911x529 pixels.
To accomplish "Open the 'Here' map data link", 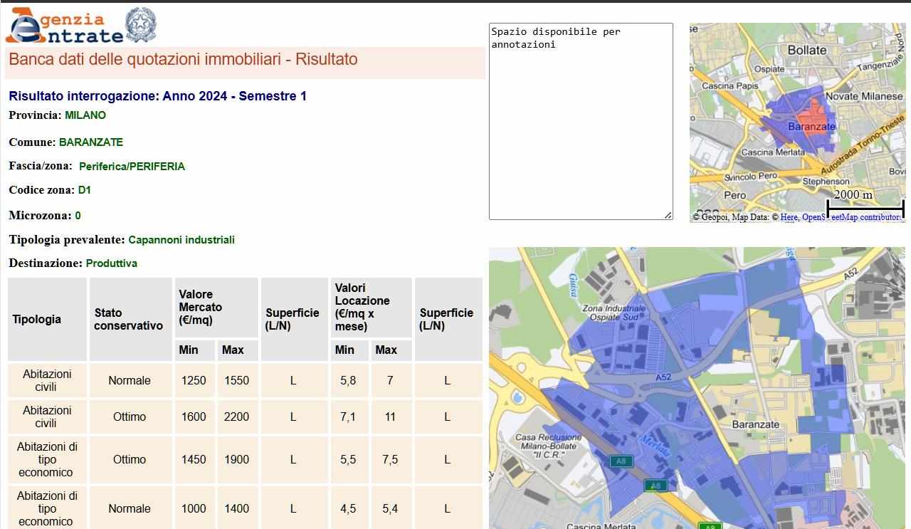I will click(789, 217).
